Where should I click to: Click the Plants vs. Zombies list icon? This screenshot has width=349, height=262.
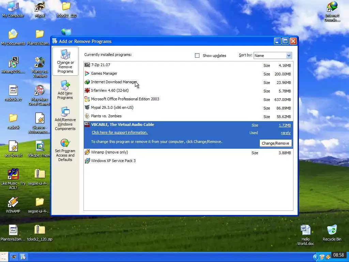click(87, 116)
